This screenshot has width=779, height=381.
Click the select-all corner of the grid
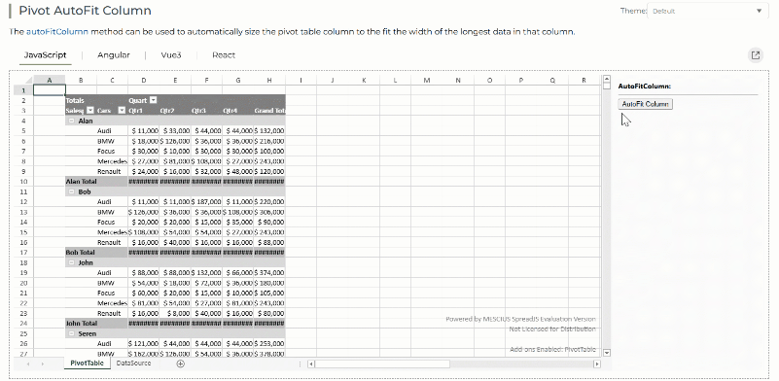tap(24, 80)
